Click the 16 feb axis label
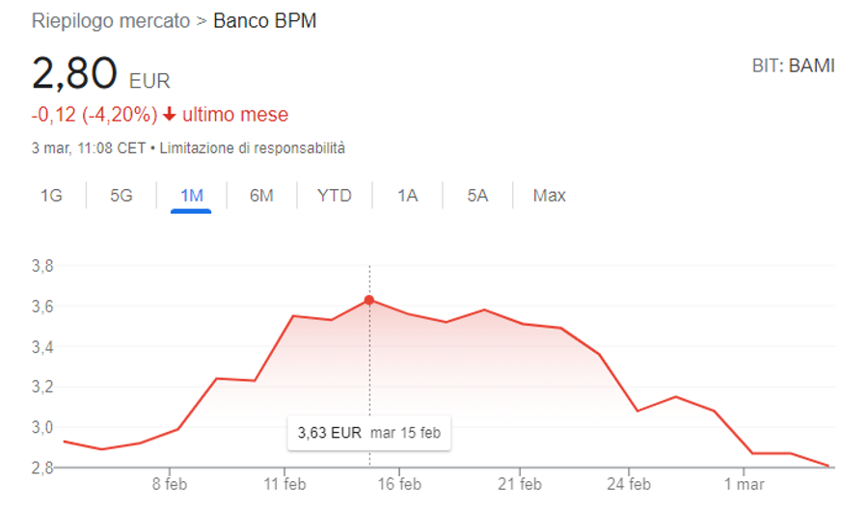This screenshot has height=509, width=868. 399,484
